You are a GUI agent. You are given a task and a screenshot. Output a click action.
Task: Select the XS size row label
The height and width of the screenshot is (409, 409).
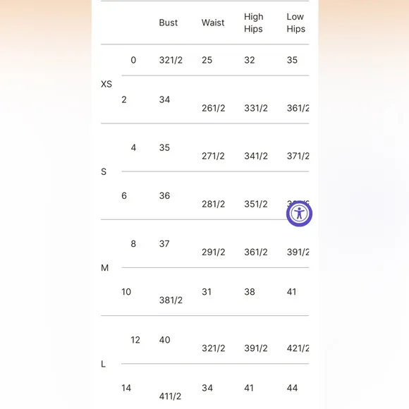pyautogui.click(x=106, y=84)
